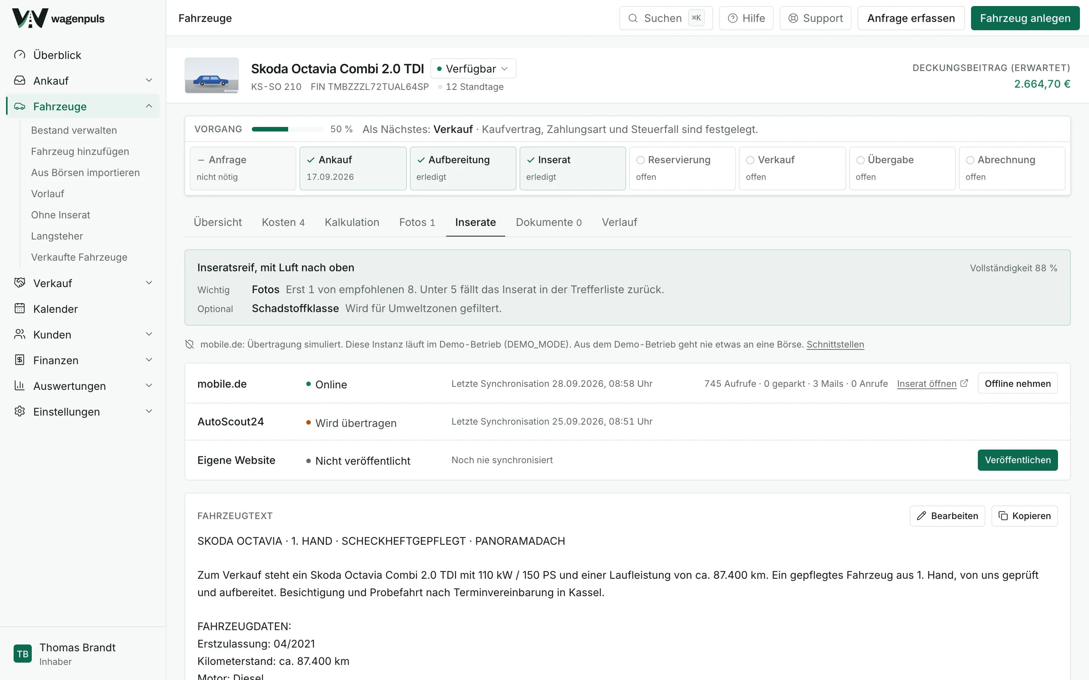
Task: Switch to the Fotos tab
Action: [417, 222]
